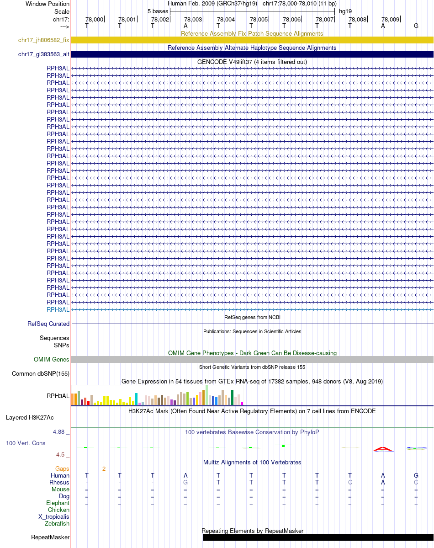Click the GTEx 'Gene Expression in 54 tissues' title
This screenshot has width=434, height=548.
[x=252, y=381]
